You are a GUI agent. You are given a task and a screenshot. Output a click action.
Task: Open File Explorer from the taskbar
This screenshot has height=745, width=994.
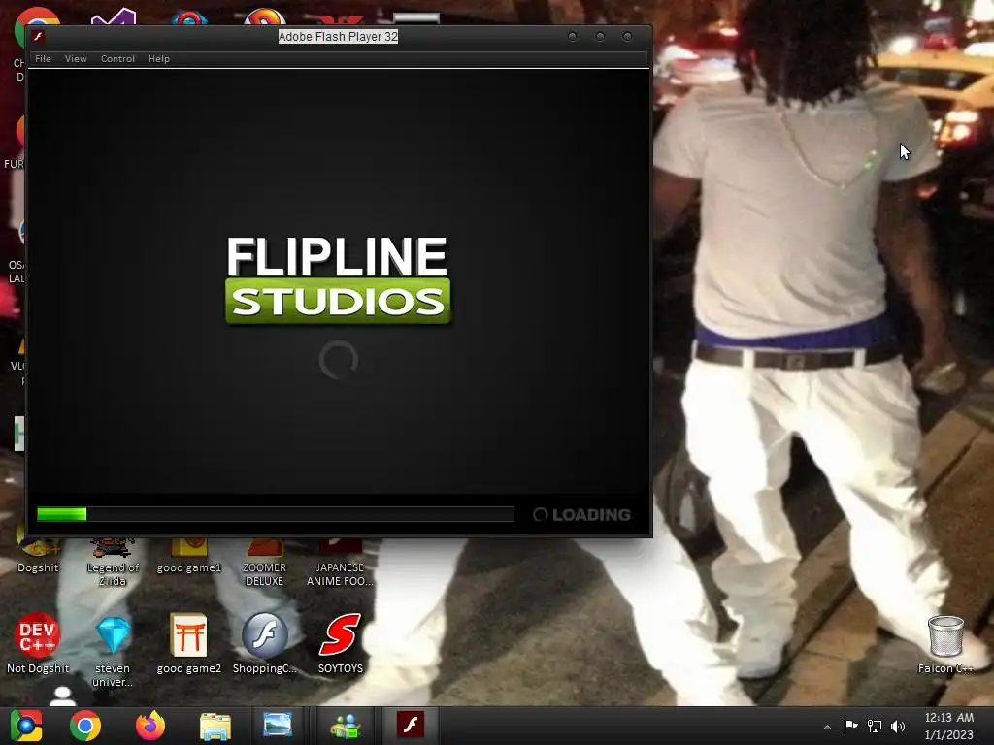(215, 726)
